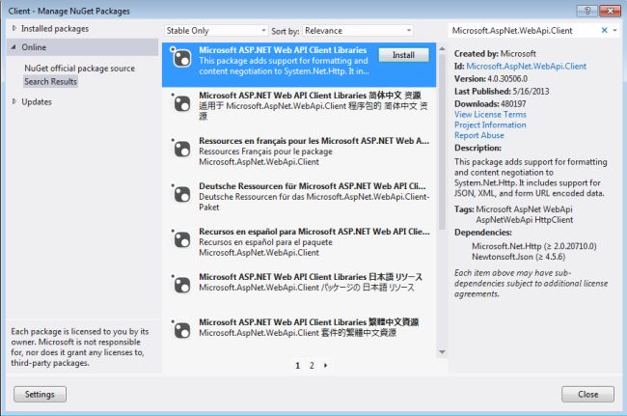Expand the Updates node
Image resolution: width=627 pixels, height=416 pixels.
(14, 101)
